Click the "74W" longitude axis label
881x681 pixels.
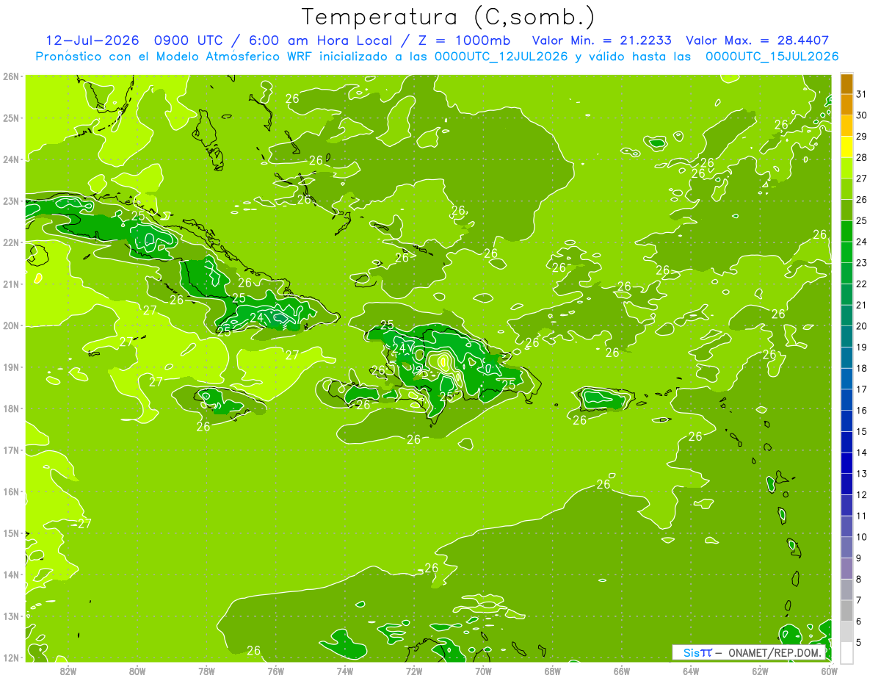click(345, 671)
